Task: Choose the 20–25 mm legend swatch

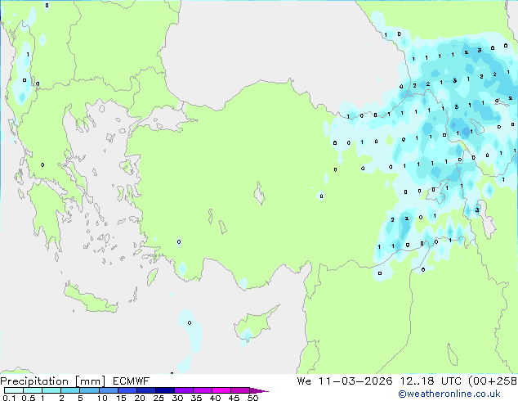Action: 146,390
